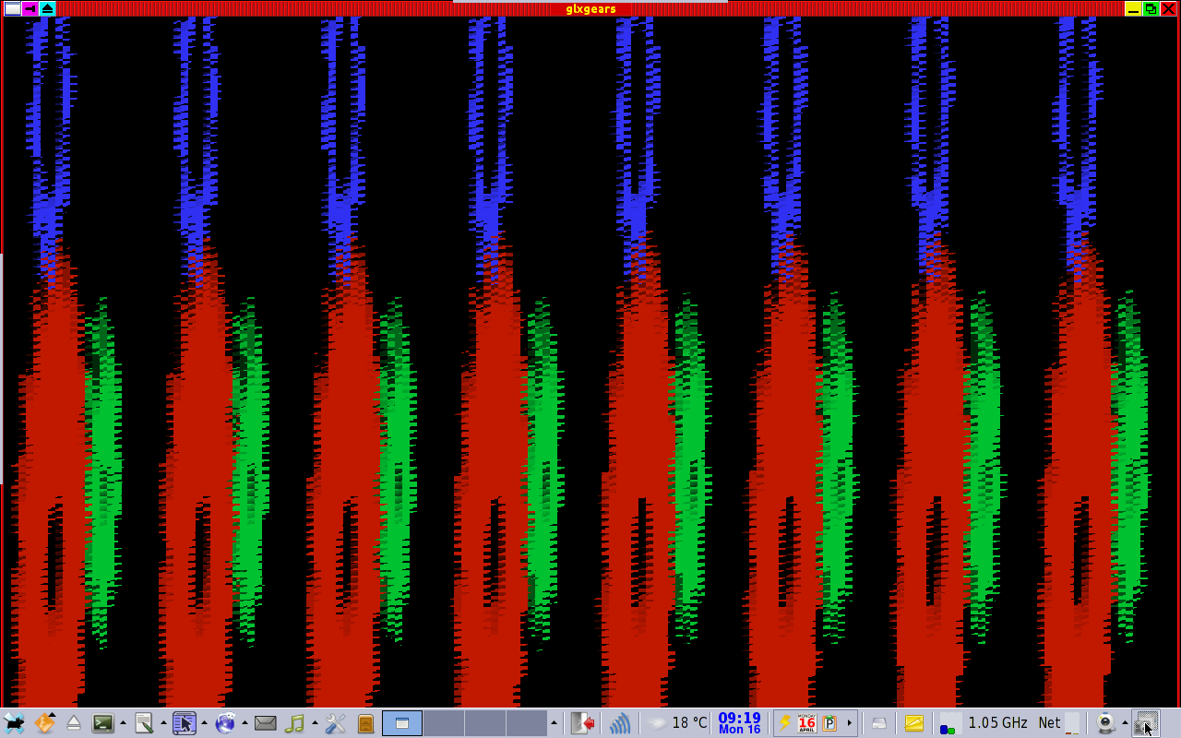Image resolution: width=1181 pixels, height=738 pixels.
Task: Switch to the second workspace
Action: (x=444, y=723)
